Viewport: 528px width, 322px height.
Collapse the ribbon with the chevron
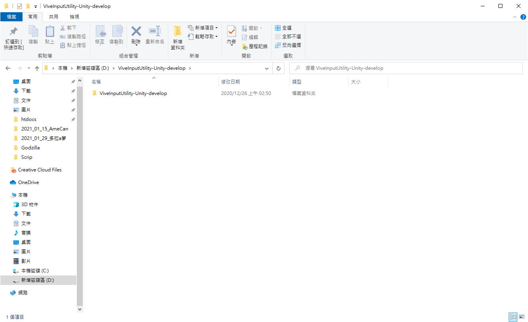[x=514, y=17]
